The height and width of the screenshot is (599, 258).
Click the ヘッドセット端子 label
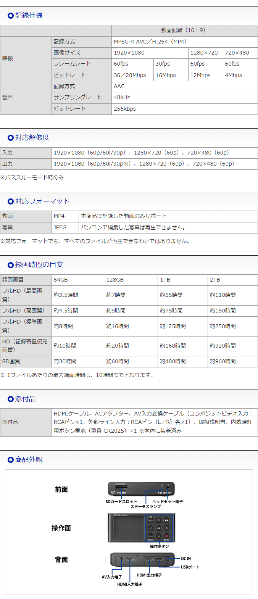[168, 502]
